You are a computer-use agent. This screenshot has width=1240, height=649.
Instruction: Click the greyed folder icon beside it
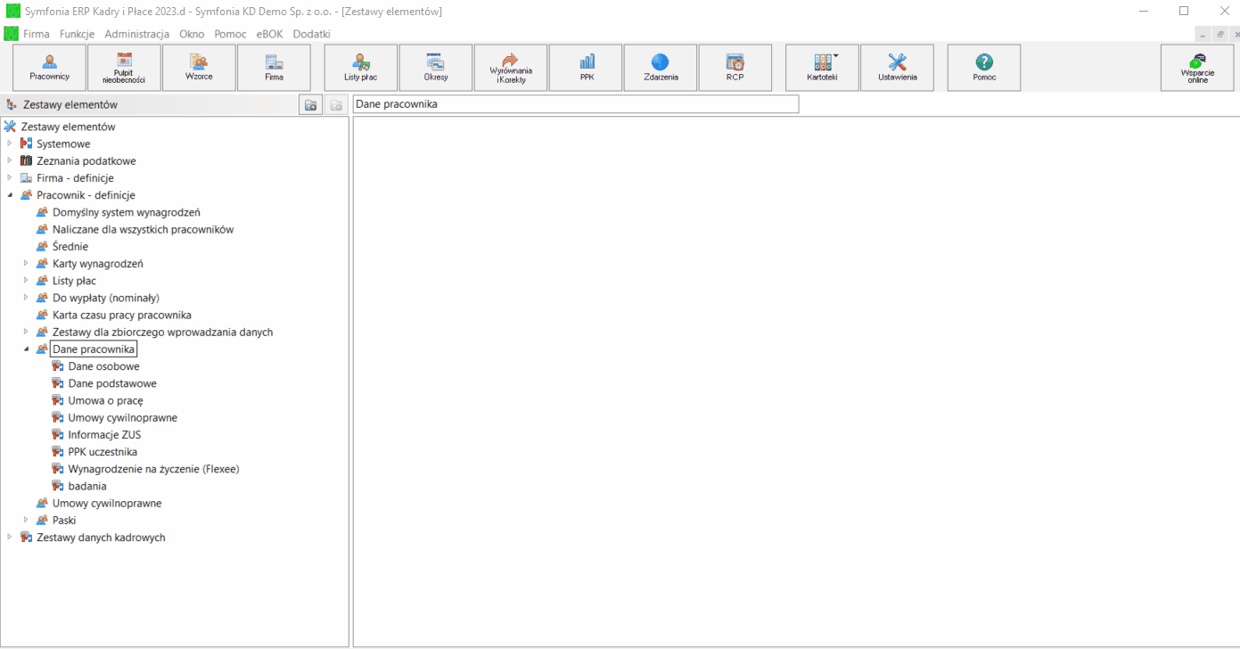(336, 105)
